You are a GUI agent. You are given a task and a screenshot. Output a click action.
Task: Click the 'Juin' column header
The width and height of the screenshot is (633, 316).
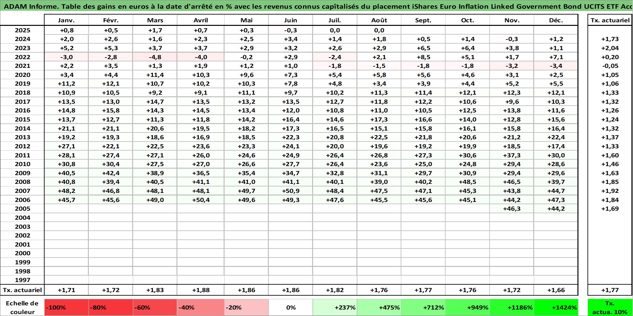point(290,20)
